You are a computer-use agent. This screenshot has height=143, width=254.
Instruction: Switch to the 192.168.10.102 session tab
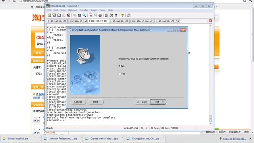tap(119, 21)
